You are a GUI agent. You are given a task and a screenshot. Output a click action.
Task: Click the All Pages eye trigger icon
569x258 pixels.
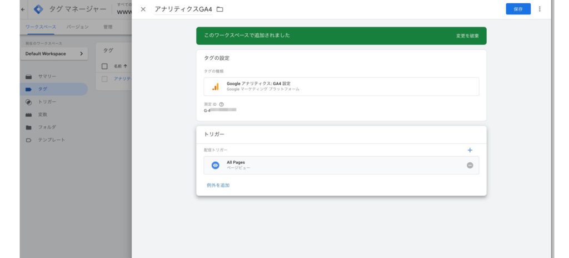(x=216, y=166)
